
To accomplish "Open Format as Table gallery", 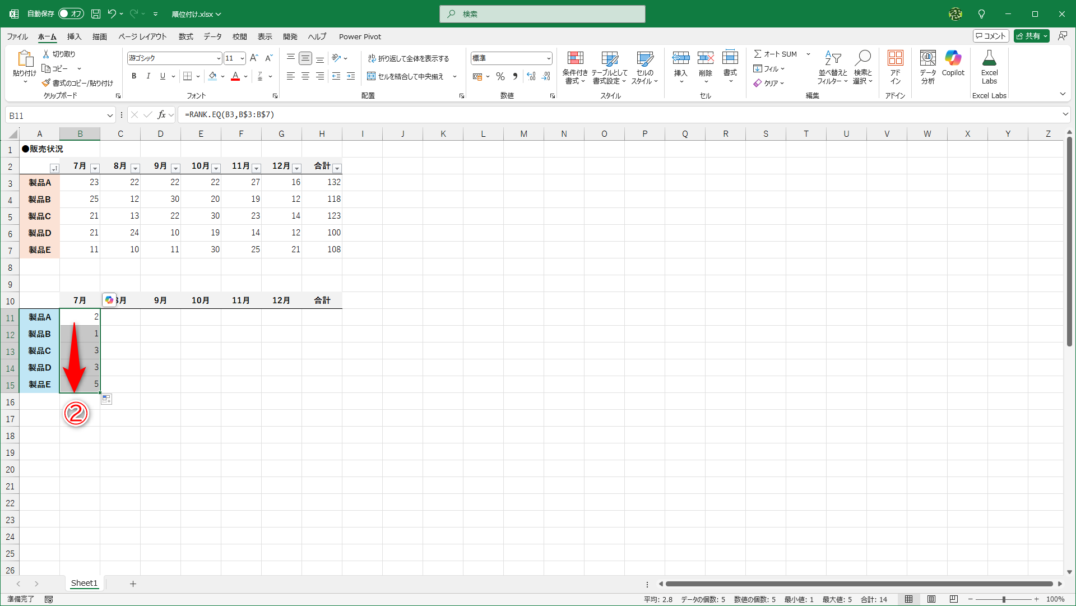I will coord(609,58).
